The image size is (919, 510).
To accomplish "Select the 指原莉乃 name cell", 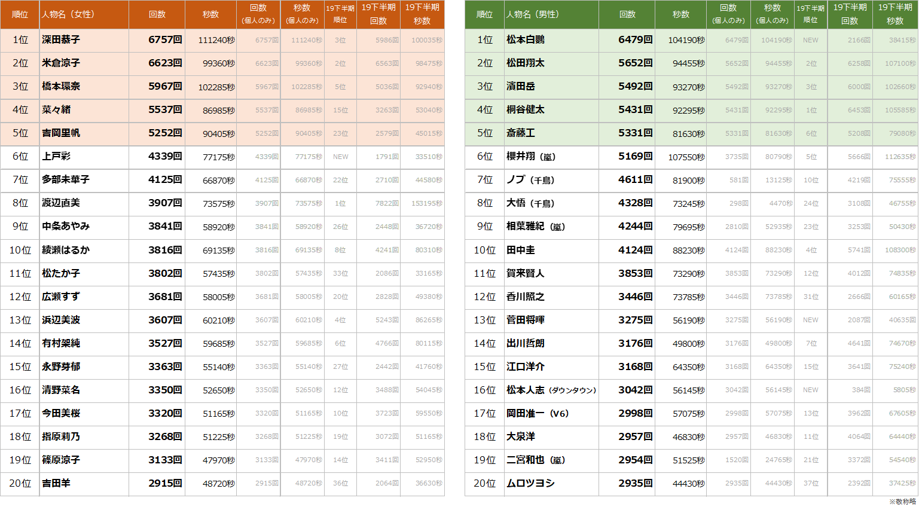I will click(61, 436).
